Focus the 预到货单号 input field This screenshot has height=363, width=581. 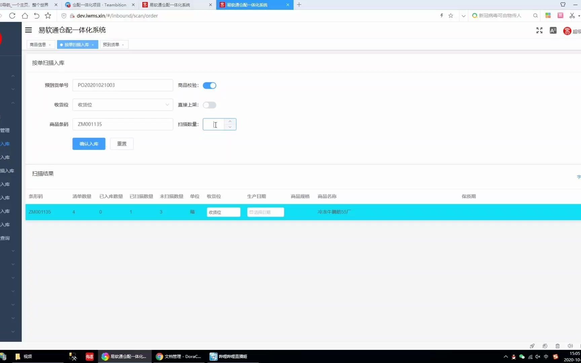[x=123, y=85]
